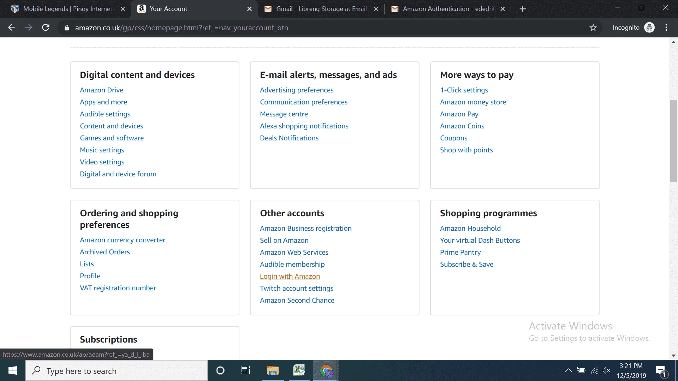The height and width of the screenshot is (381, 678).
Task: Open Shop with points
Action: coord(466,150)
